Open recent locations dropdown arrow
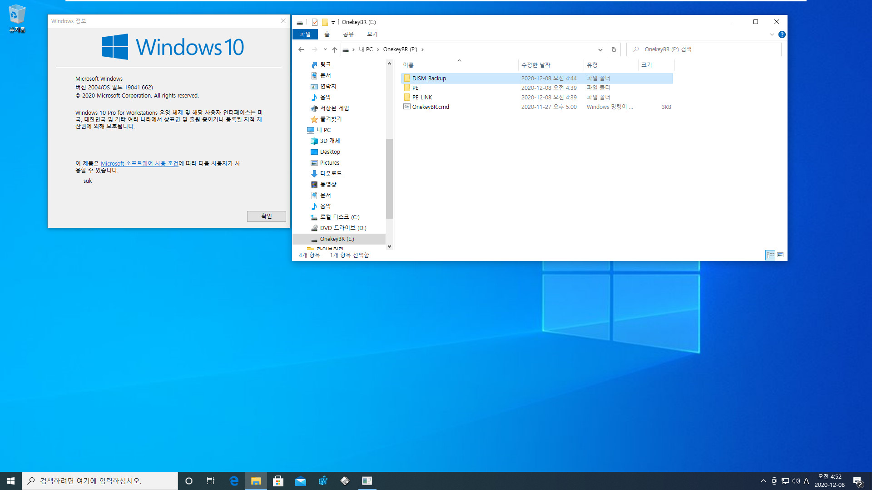The height and width of the screenshot is (490, 872). (x=325, y=49)
